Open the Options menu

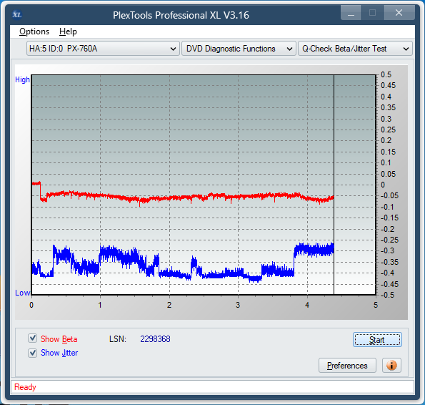(x=34, y=31)
